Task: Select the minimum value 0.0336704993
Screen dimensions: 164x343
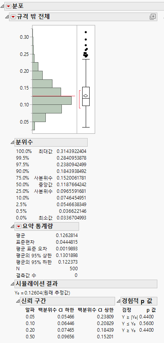Action: (71, 218)
